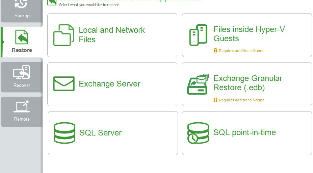Select Files inside Hyper-V Guests

click(247, 35)
